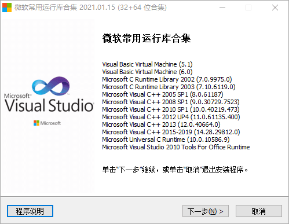Viewport: 289px width, 224px height.
Task: Select Microsoft Visual C++ 2012 UP4 line
Action: tap(171, 117)
